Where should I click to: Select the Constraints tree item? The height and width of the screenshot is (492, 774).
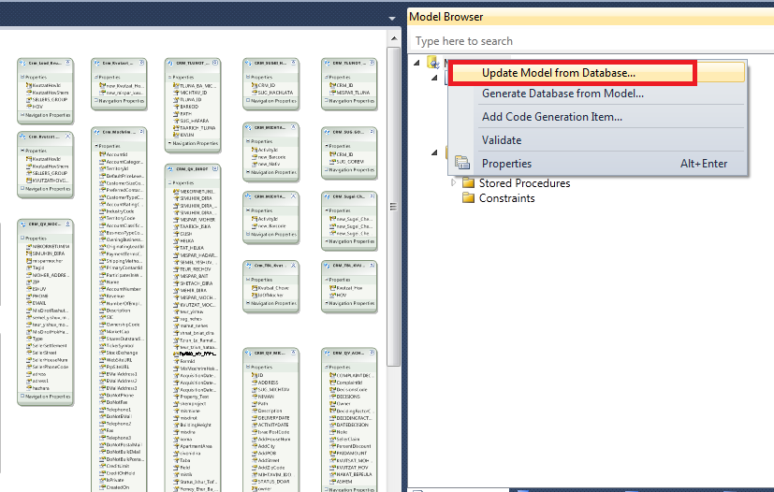[x=506, y=198]
